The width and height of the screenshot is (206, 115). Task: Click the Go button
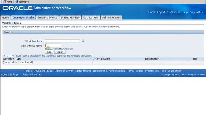click(49, 52)
